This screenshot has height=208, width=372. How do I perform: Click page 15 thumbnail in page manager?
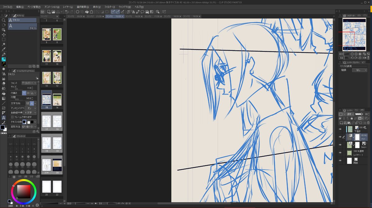coord(46,100)
